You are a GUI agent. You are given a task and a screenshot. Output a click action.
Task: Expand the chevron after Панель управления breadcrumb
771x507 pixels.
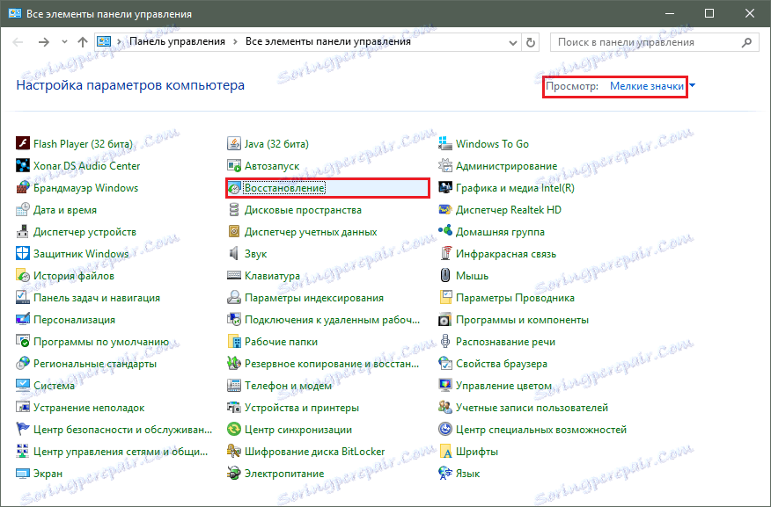[236, 42]
